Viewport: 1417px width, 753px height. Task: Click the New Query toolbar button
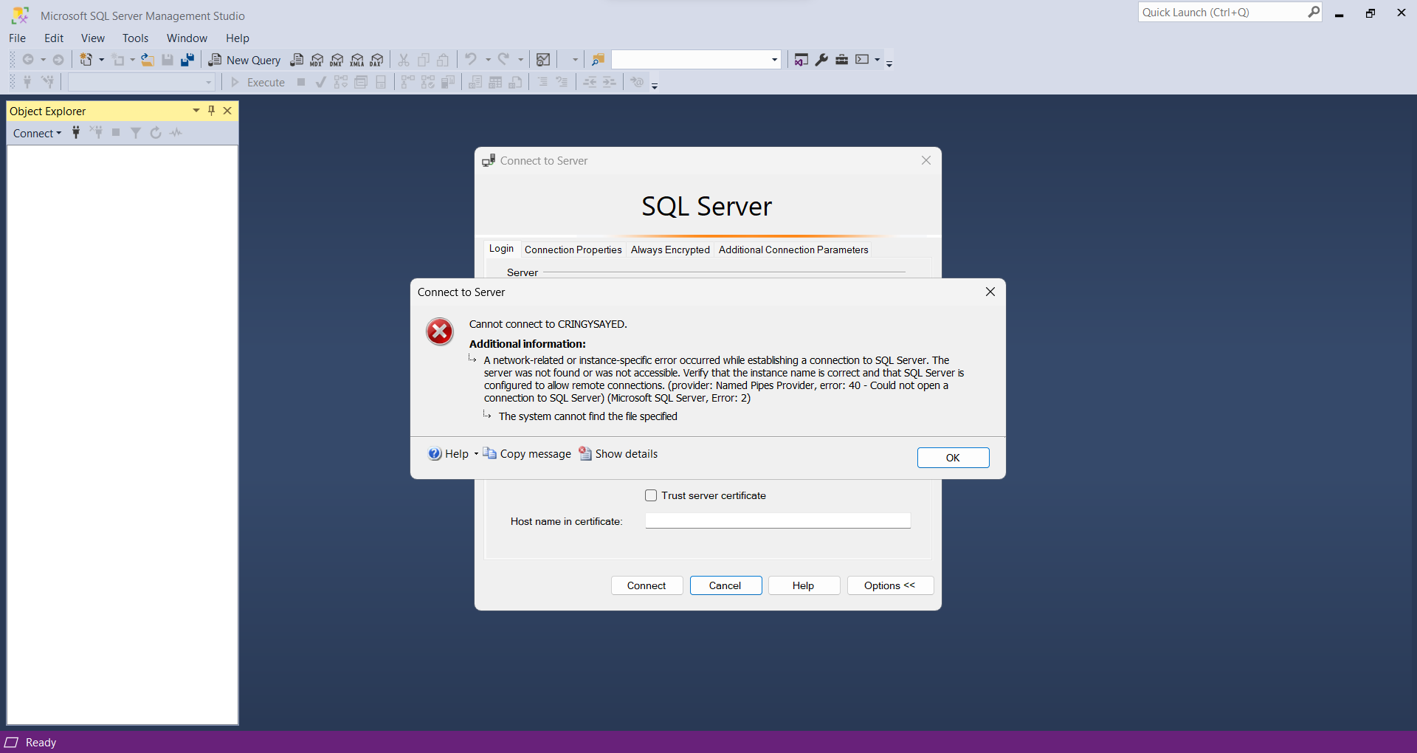coord(245,60)
